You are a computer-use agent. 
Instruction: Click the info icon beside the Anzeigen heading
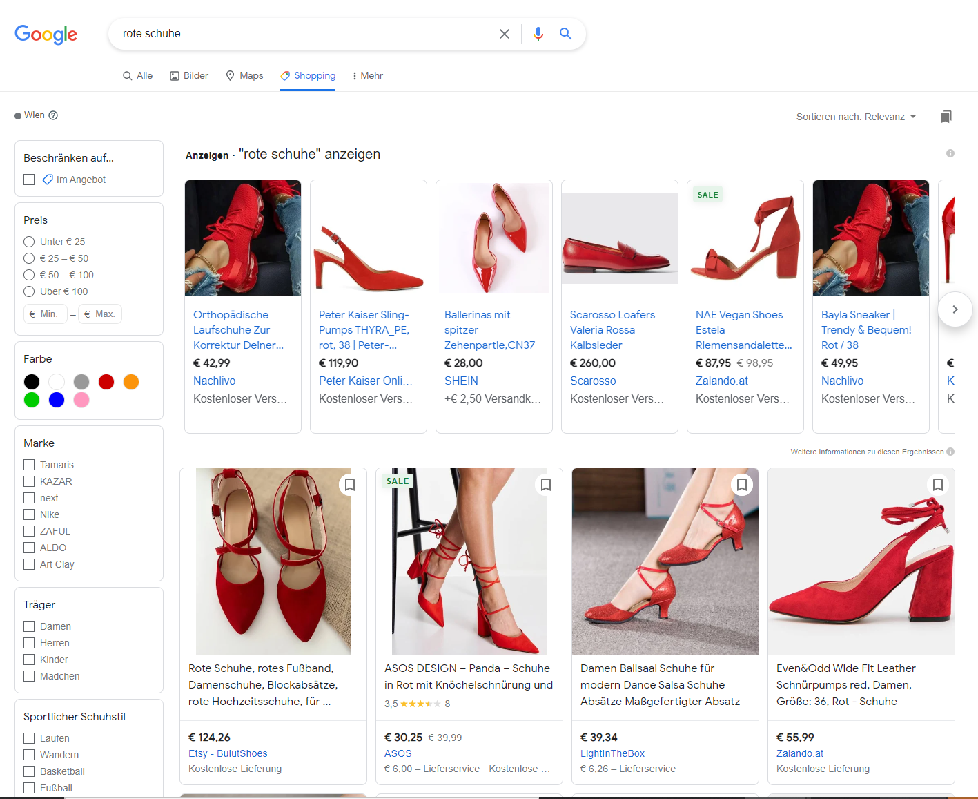tap(950, 153)
